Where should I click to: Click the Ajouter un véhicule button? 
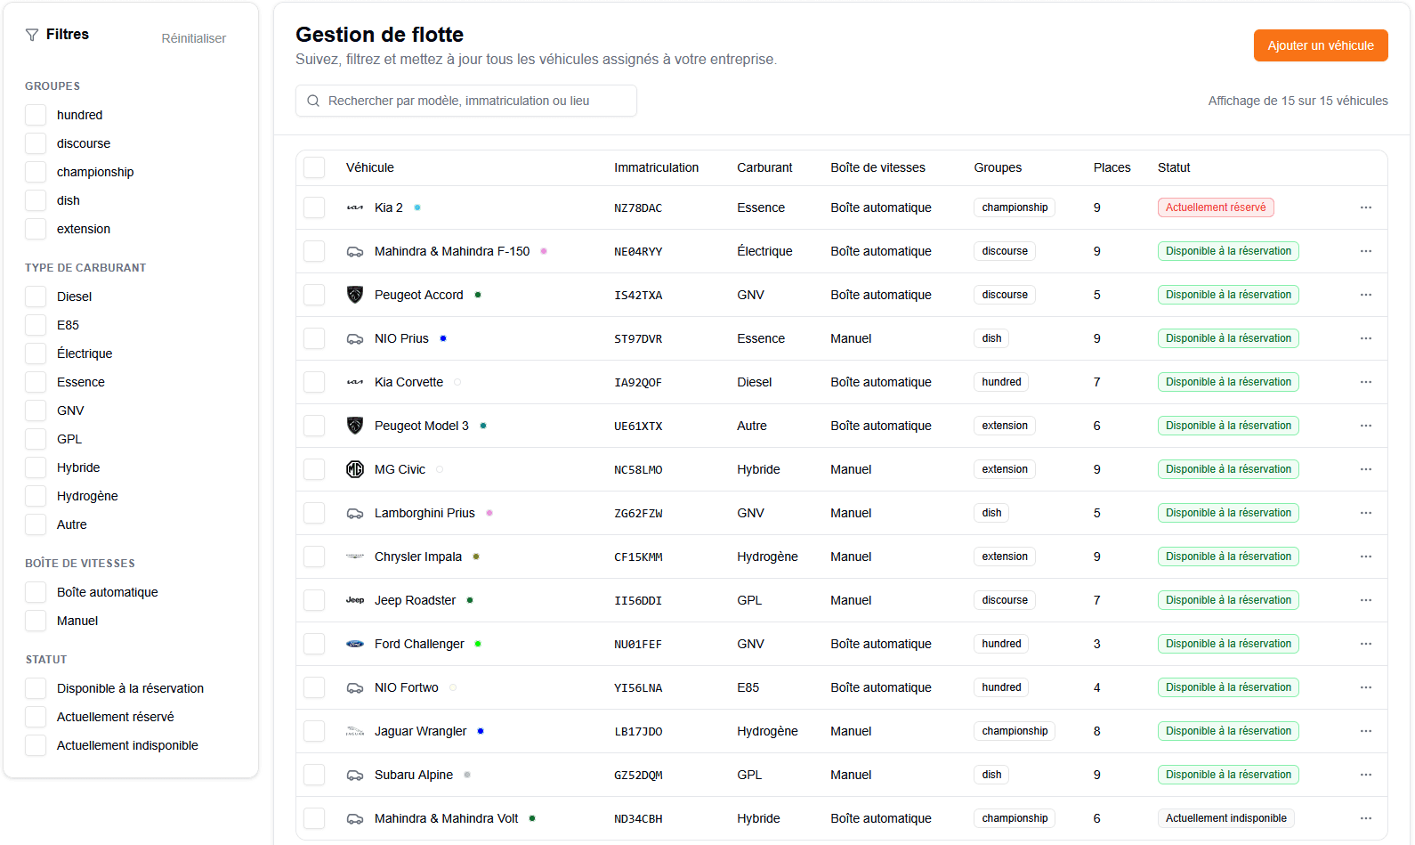click(1321, 45)
